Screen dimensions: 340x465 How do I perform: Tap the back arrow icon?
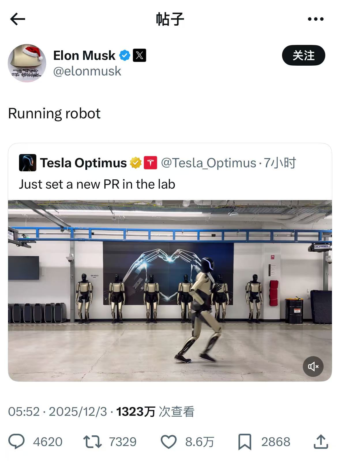point(18,19)
